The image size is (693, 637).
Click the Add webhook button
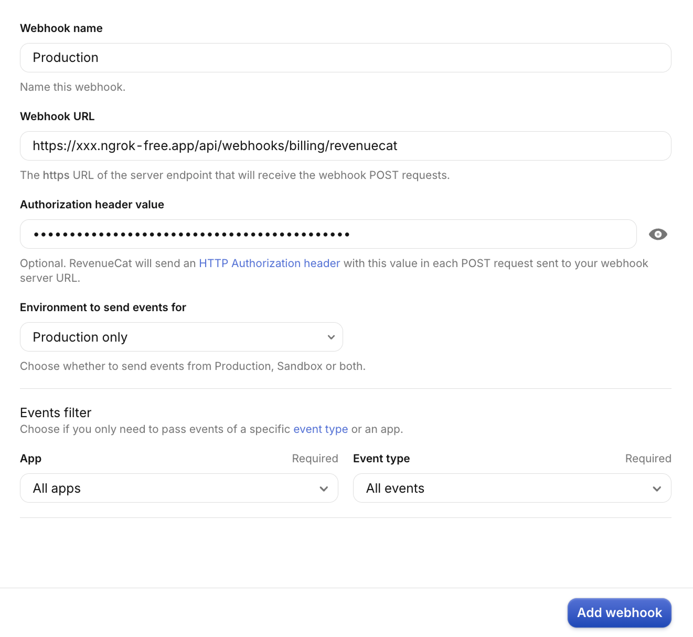[x=619, y=612]
